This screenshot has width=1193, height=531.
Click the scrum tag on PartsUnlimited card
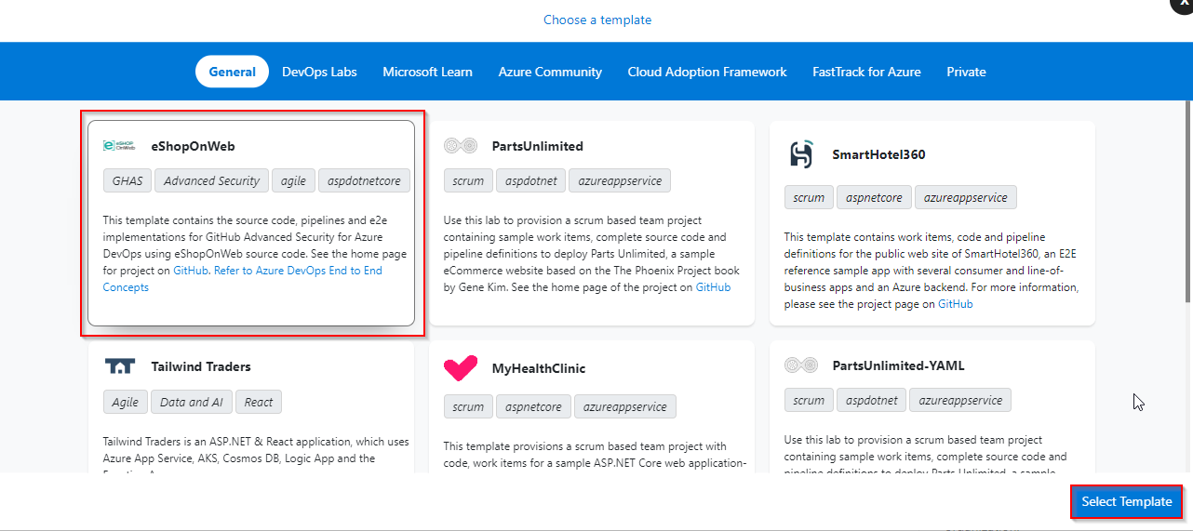(x=468, y=180)
